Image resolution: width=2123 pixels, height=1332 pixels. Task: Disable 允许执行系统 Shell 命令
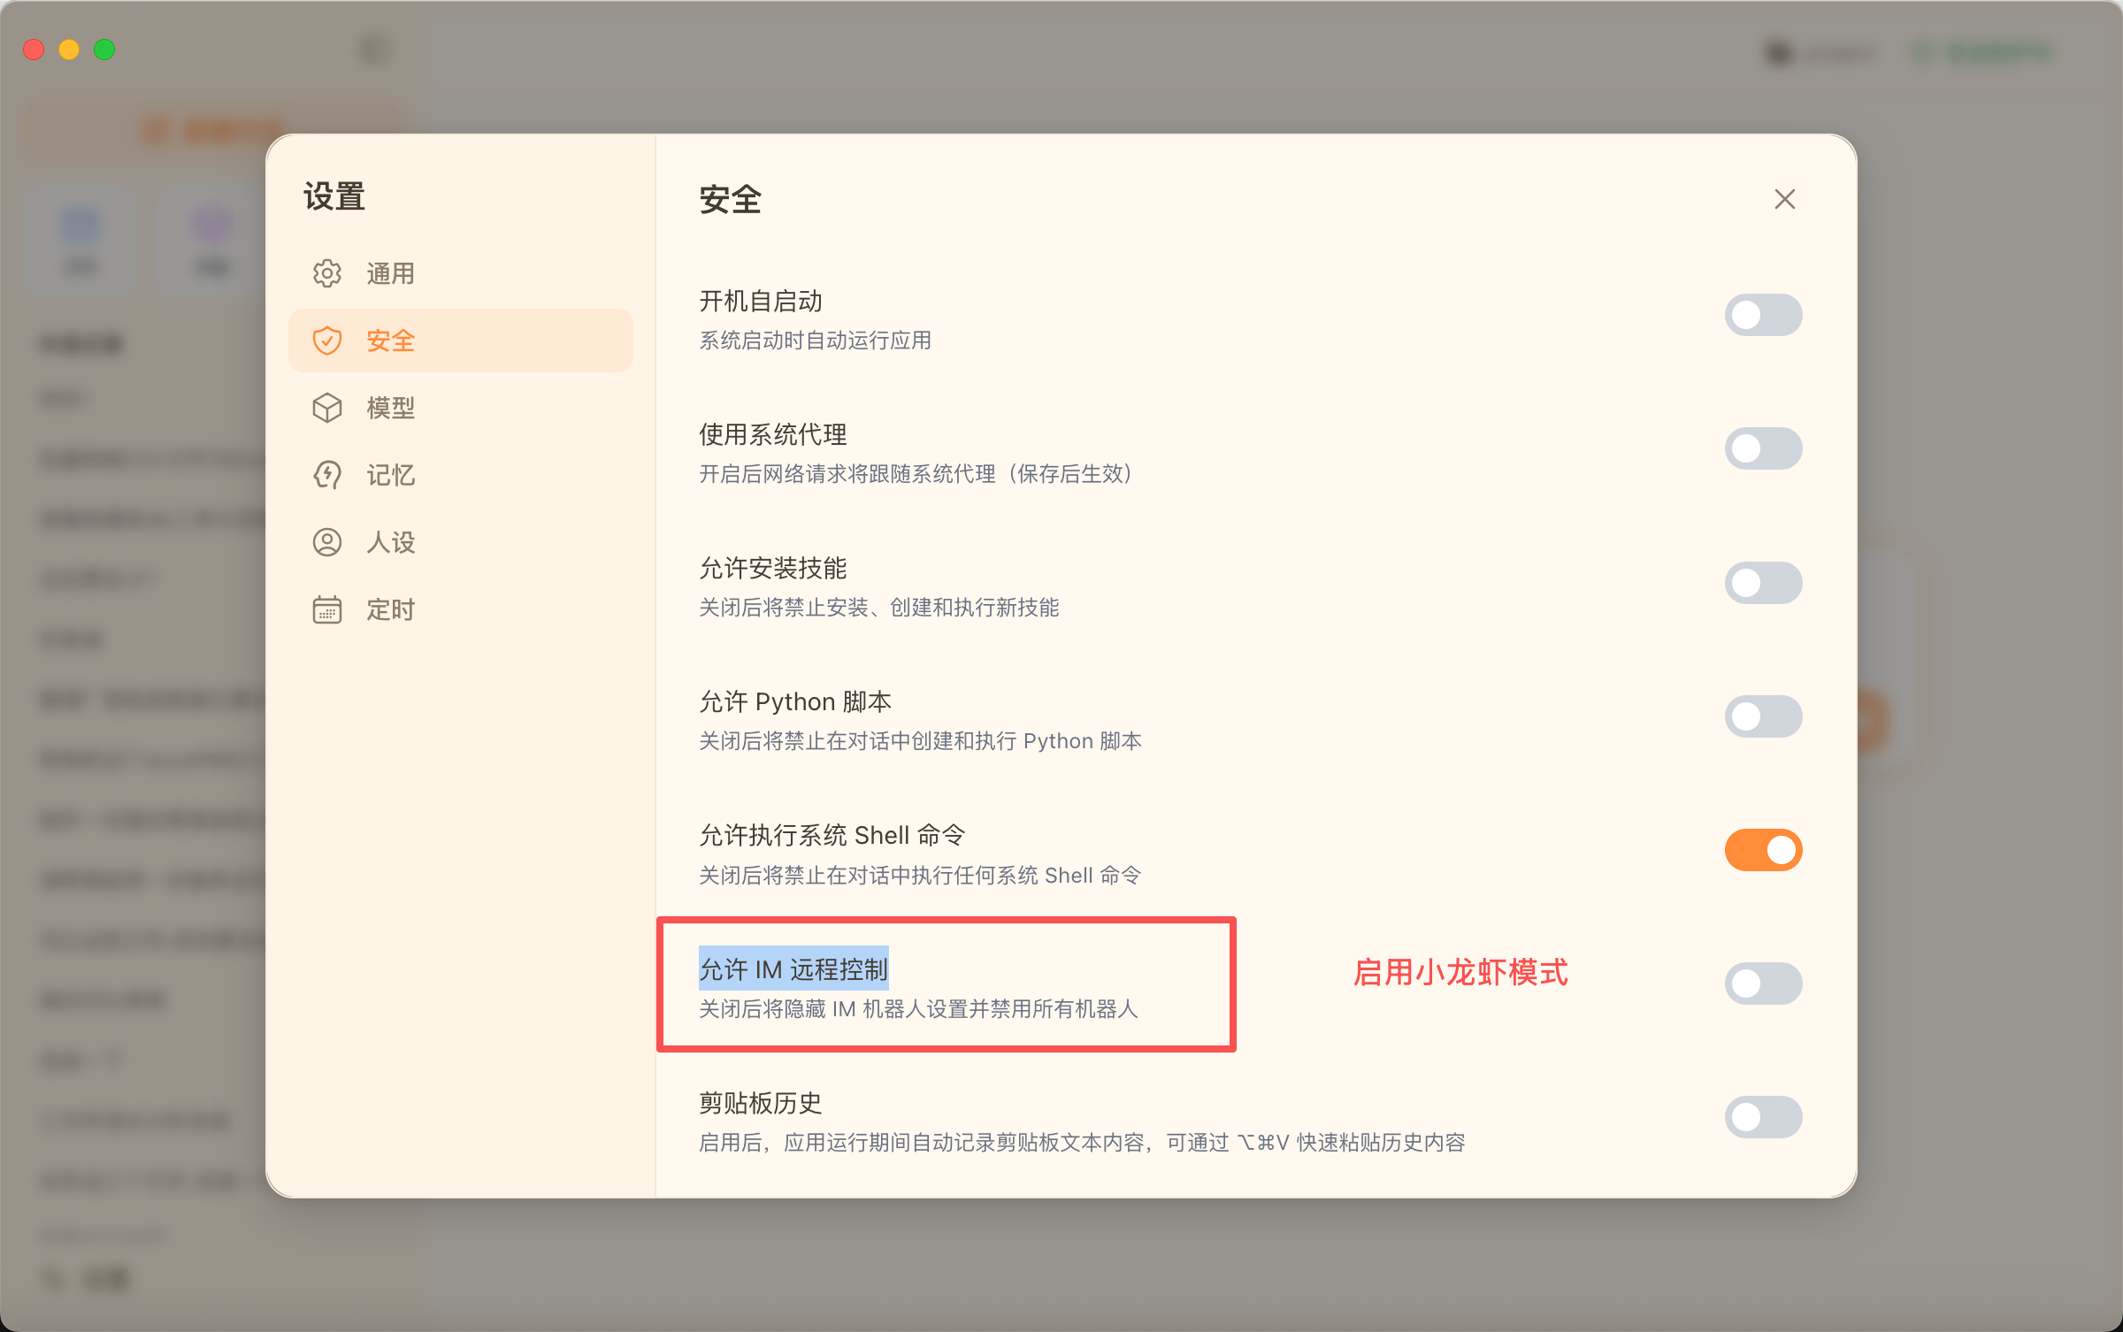[x=1763, y=850]
